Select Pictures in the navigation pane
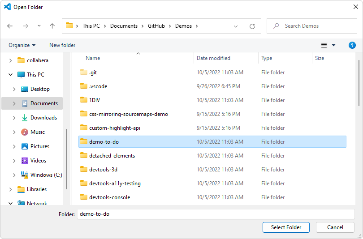Viewport: 363px width, 239px height. (x=40, y=146)
